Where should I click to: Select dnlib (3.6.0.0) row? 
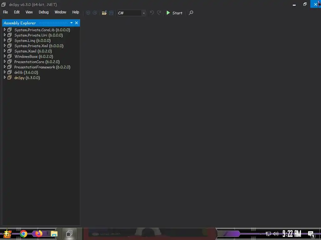[x=26, y=72]
